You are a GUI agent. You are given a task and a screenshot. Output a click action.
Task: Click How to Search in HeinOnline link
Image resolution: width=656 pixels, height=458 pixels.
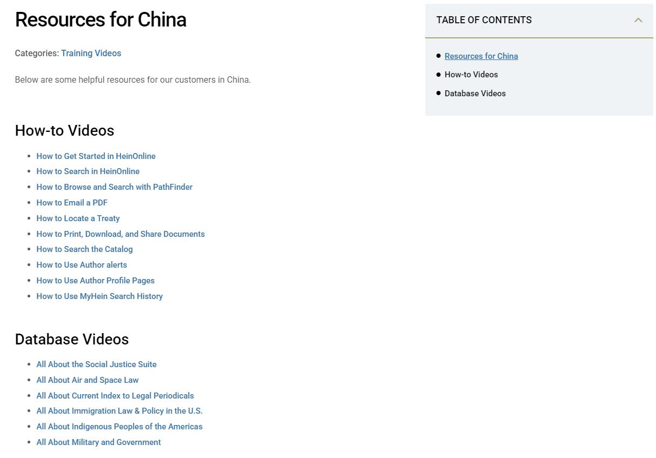click(88, 171)
